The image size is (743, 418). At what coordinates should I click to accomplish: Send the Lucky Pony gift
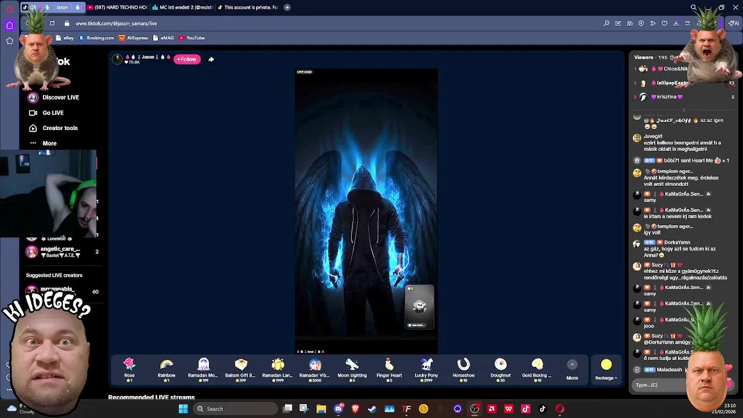(x=426, y=369)
